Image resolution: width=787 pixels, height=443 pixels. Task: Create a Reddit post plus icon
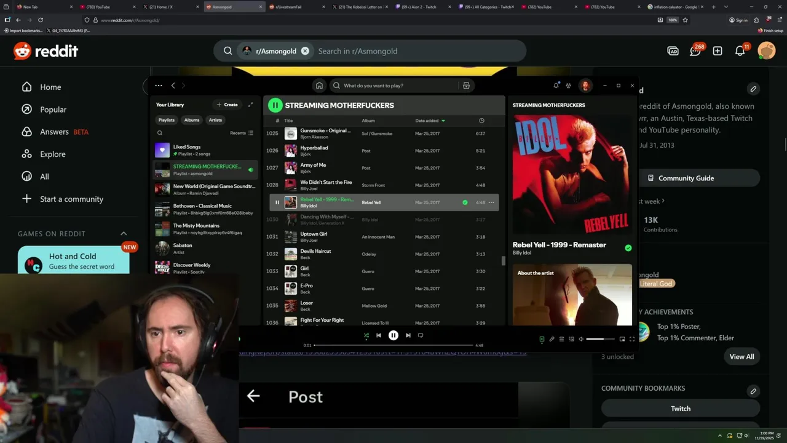pyautogui.click(x=718, y=51)
